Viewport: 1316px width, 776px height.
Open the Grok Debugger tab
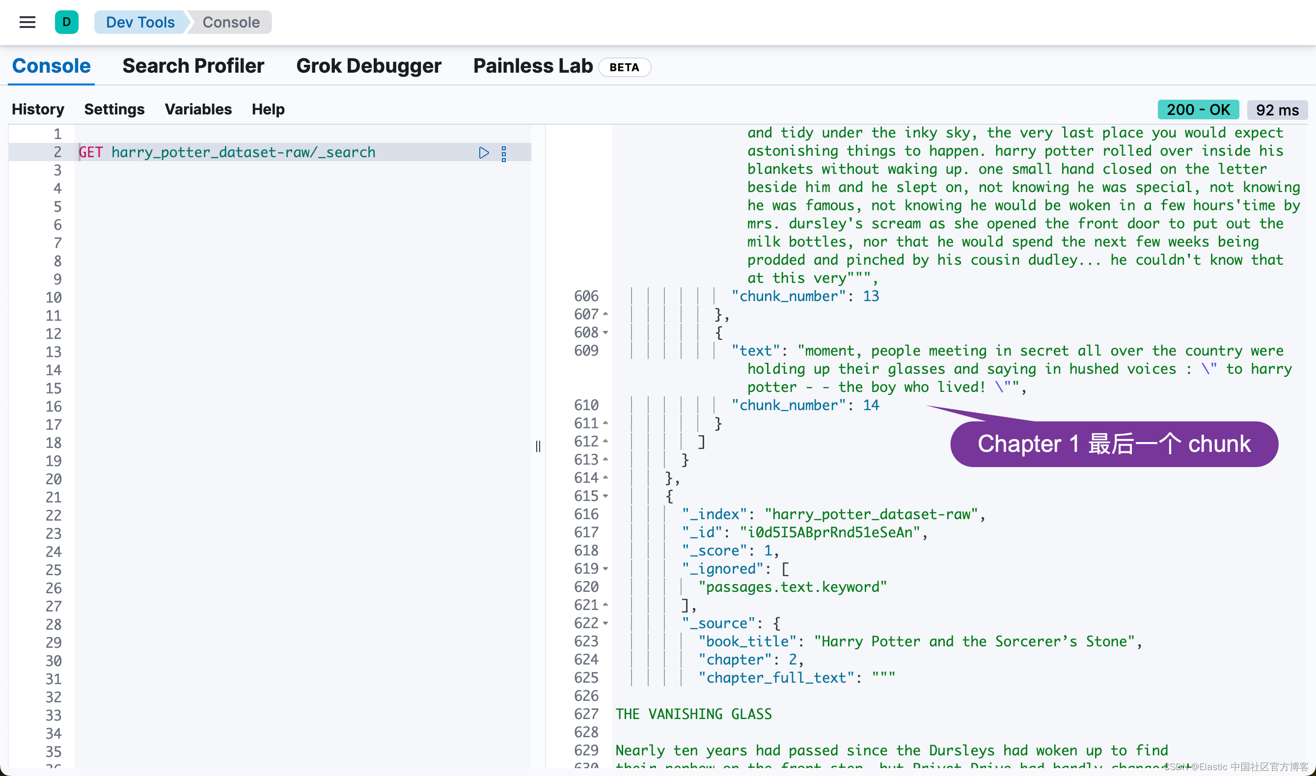click(368, 66)
